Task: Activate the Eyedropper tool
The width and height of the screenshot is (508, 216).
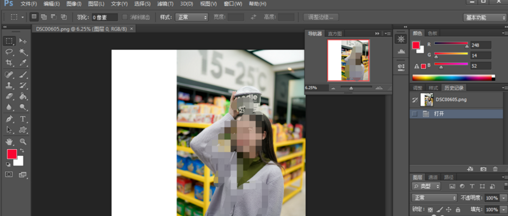Action: pos(23,63)
